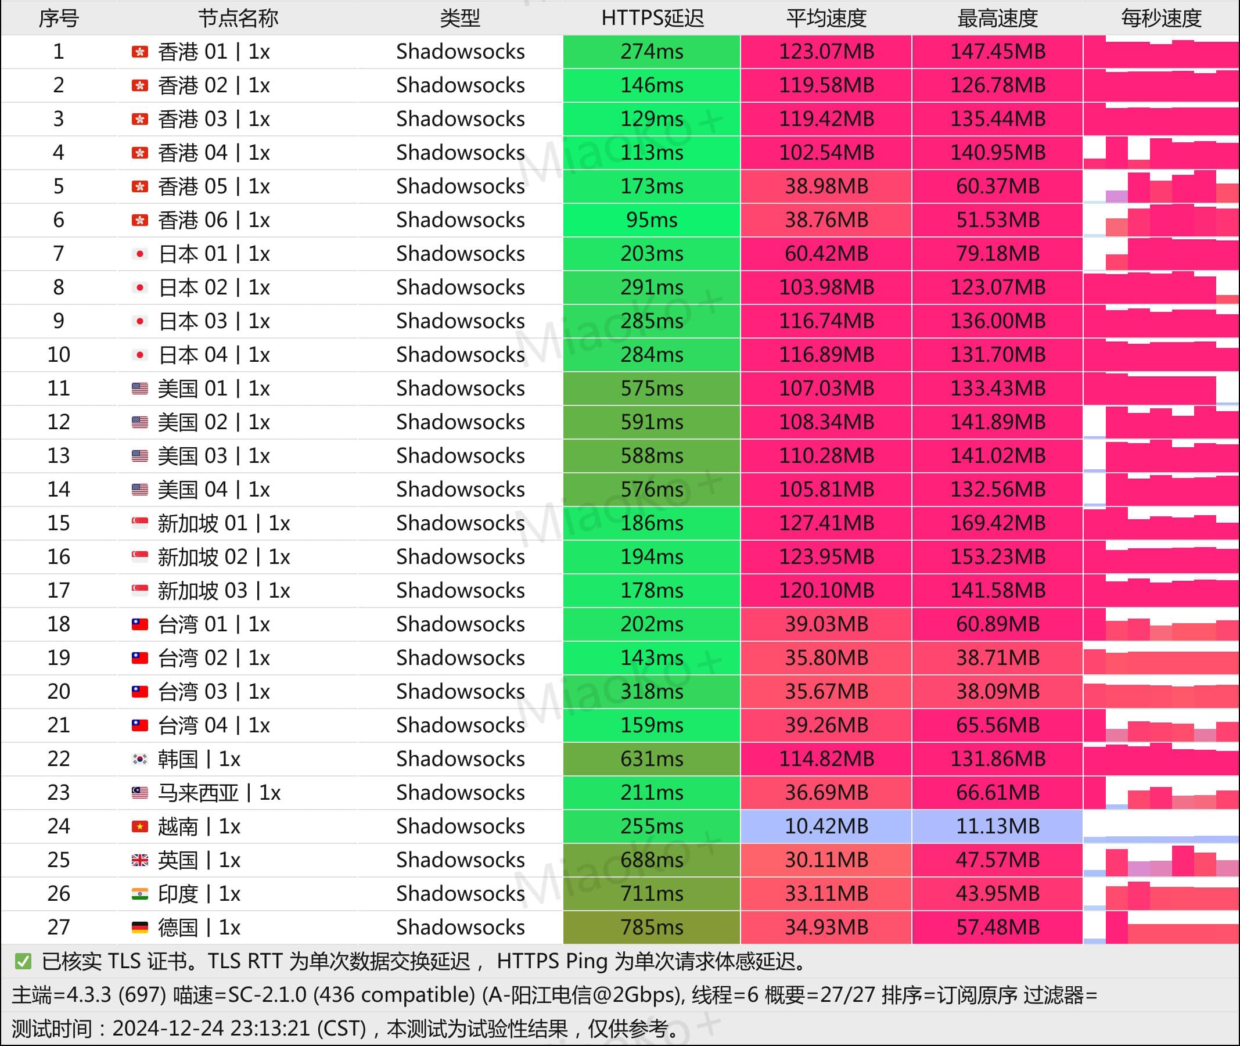
Task: Click the Singapore flag beside 新加坡 01
Action: (139, 523)
